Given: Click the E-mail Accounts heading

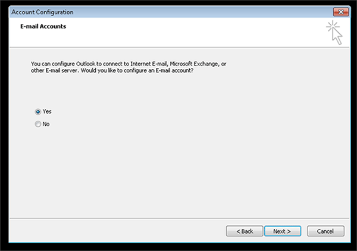Looking at the screenshot, I should (x=43, y=26).
